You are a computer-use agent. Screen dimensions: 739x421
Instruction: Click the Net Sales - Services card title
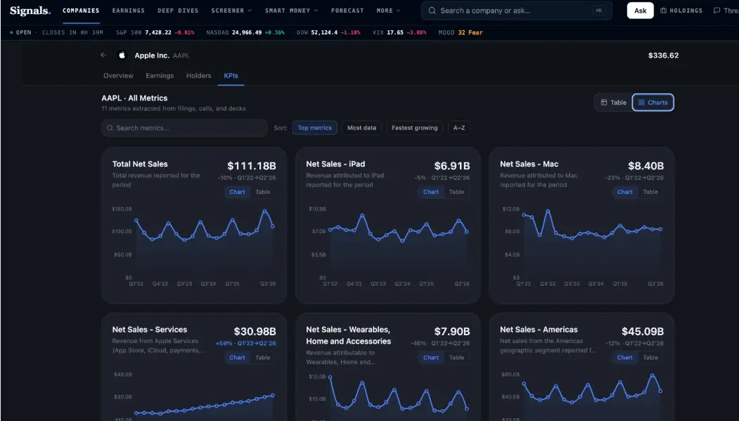pos(149,330)
